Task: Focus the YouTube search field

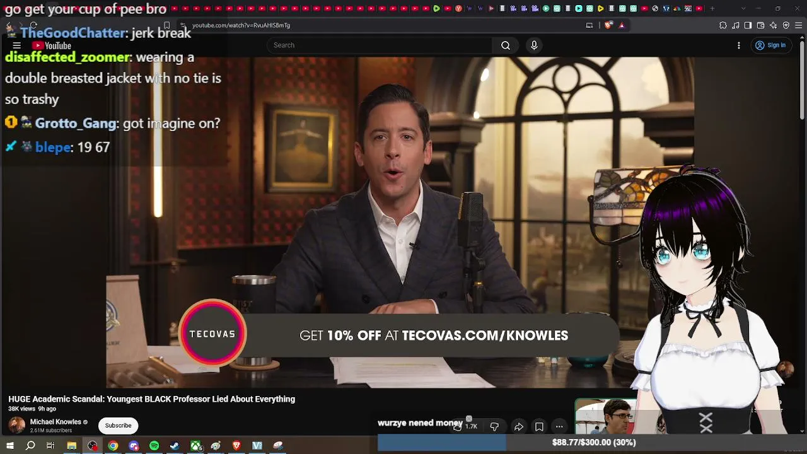Action: [x=380, y=45]
